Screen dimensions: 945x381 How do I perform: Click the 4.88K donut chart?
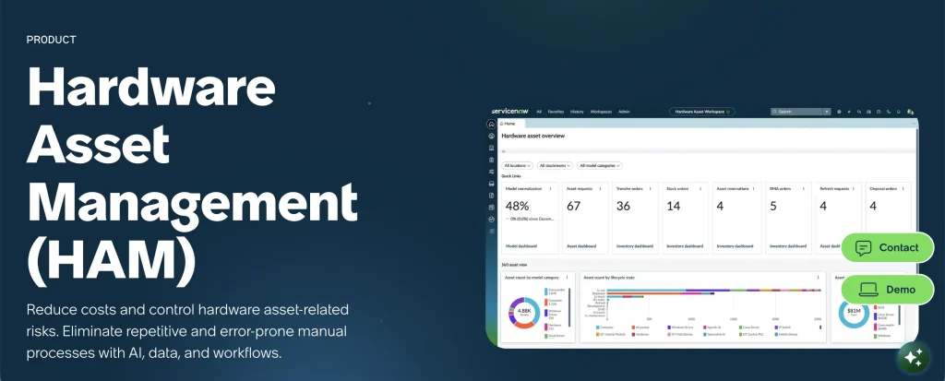(x=524, y=313)
